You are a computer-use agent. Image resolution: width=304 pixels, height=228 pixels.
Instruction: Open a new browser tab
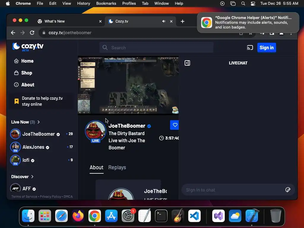point(183,21)
